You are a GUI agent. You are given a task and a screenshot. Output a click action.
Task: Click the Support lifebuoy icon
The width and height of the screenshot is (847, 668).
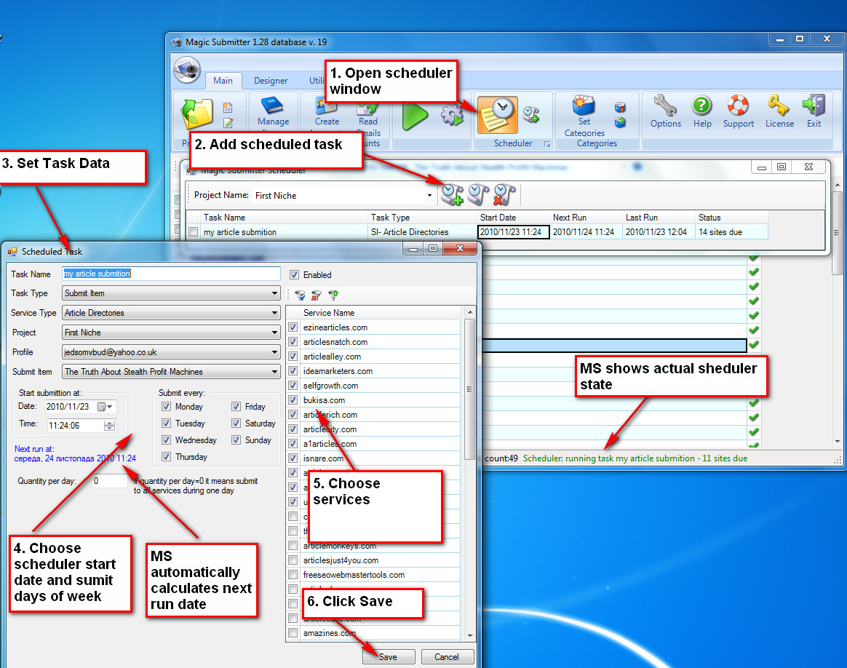[738, 106]
